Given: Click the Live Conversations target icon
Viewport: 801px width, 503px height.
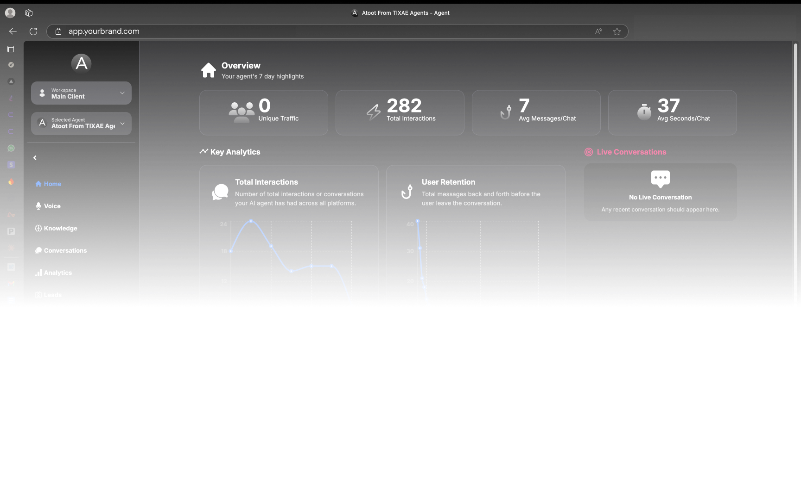Looking at the screenshot, I should point(588,152).
